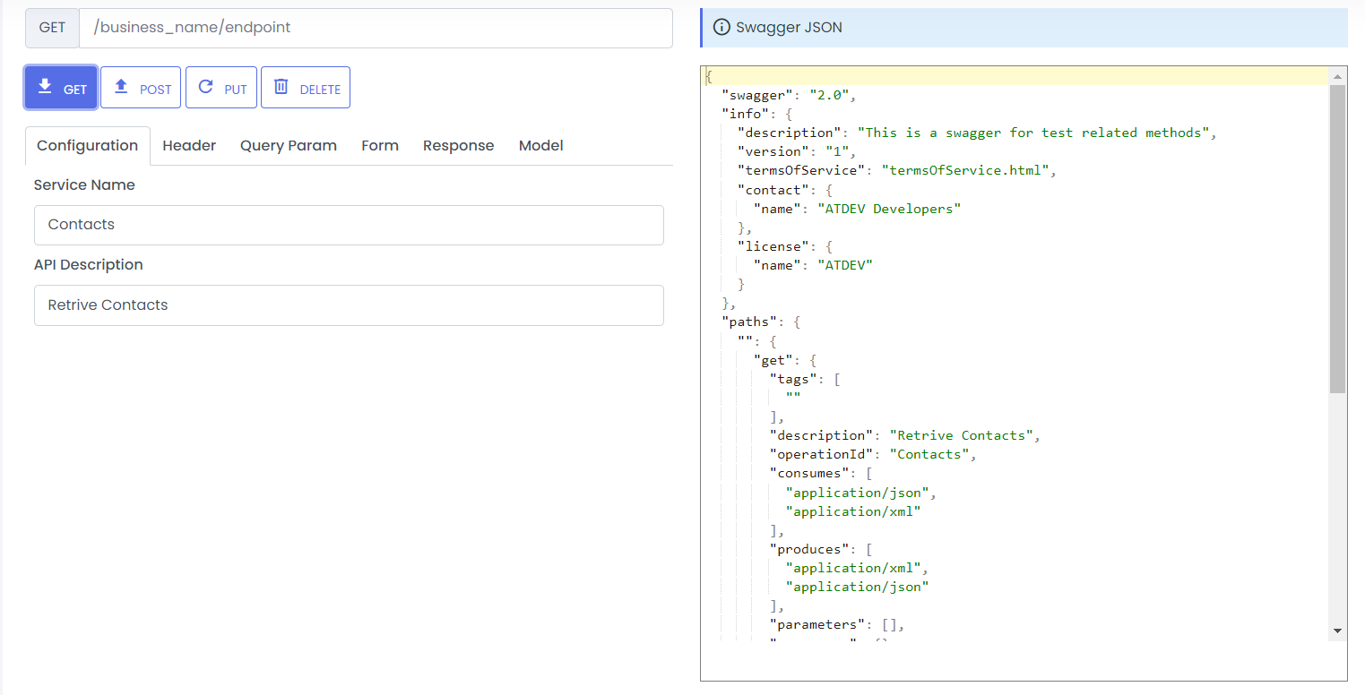Click the "termsOfService.html" value

click(963, 170)
